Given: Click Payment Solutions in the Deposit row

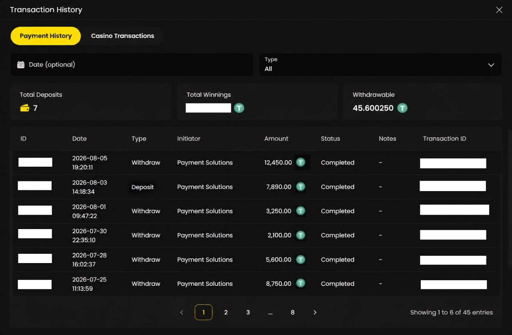Looking at the screenshot, I should 205,187.
